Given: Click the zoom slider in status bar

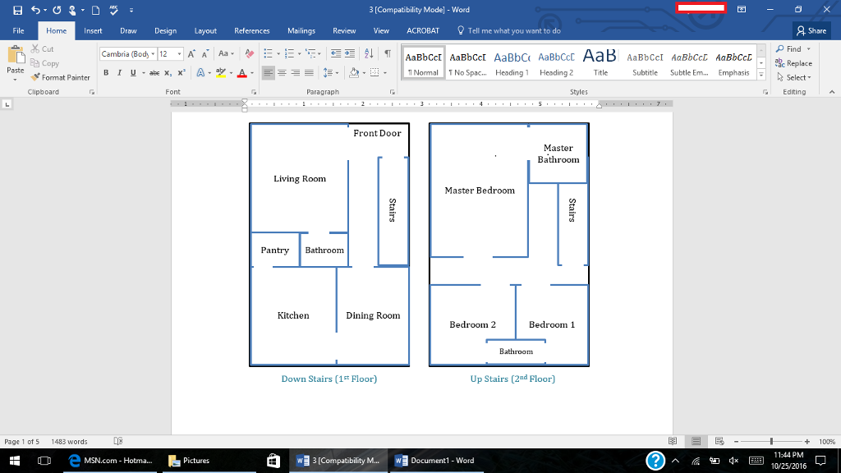Looking at the screenshot, I should (x=770, y=441).
